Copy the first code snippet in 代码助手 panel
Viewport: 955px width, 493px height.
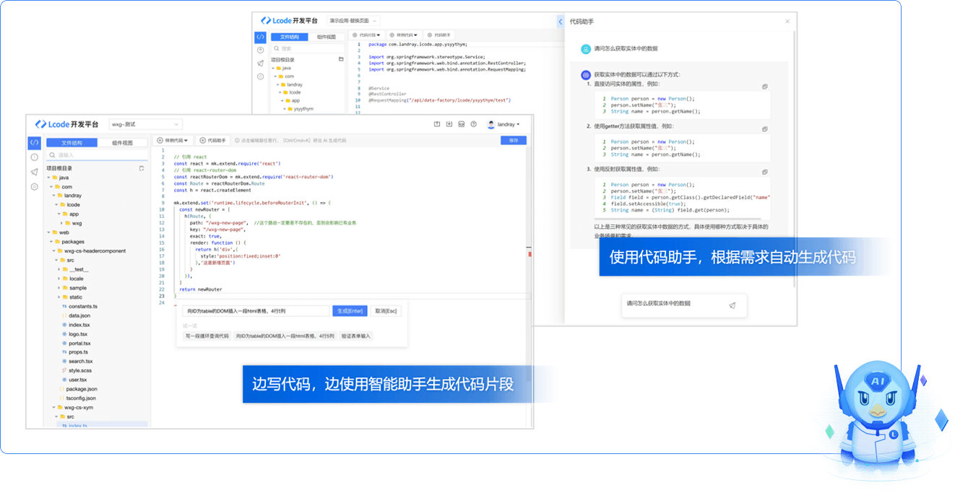click(x=765, y=87)
